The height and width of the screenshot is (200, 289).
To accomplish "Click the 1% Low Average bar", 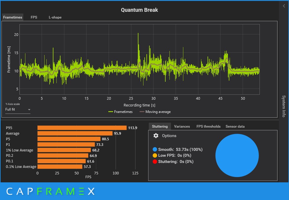I will pos(64,150).
